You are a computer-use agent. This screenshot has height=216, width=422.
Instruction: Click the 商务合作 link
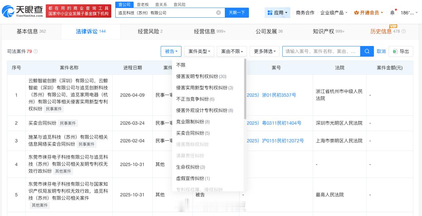click(x=305, y=13)
